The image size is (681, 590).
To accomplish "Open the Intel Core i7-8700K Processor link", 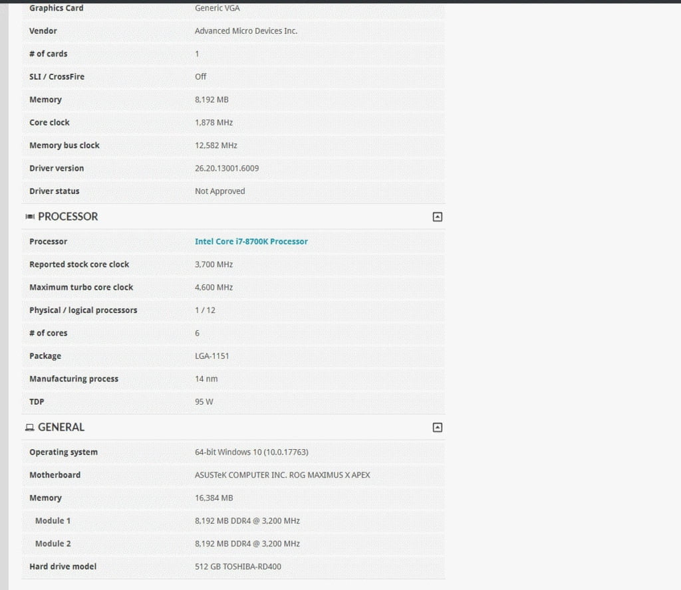I will pyautogui.click(x=251, y=242).
